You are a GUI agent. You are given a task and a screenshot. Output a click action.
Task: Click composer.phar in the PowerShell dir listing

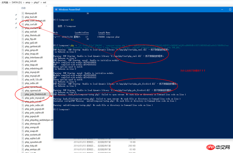tap(113, 37)
